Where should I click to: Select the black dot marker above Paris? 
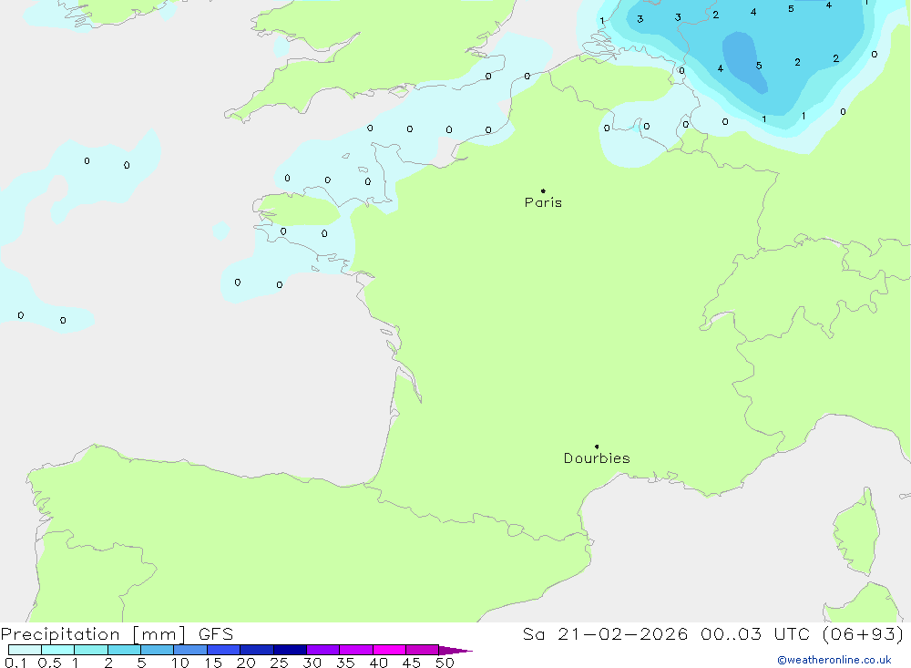click(x=543, y=190)
